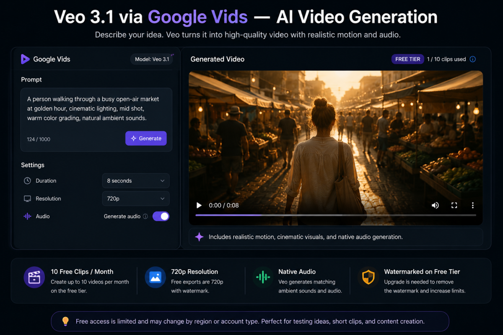Click the shield icon for Watermarked on Free Tier
Viewport: 503px width, 335px height.
[368, 277]
